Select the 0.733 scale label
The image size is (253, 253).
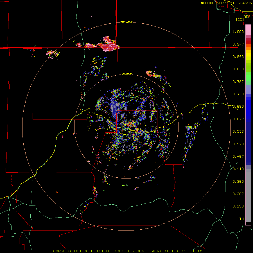click(238, 94)
